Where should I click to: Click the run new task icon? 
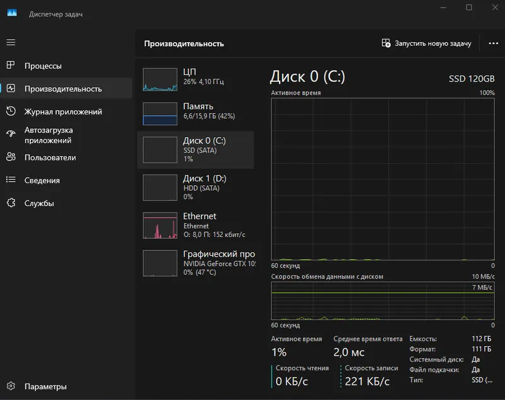(x=386, y=43)
